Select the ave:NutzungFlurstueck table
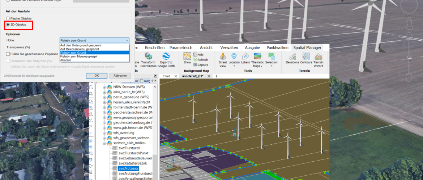This screenshot has width=423, height=180. click(136, 174)
